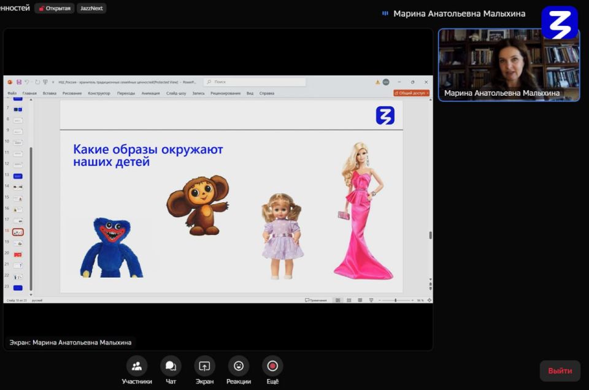Click the zoom slider handle in status bar

coord(396,300)
